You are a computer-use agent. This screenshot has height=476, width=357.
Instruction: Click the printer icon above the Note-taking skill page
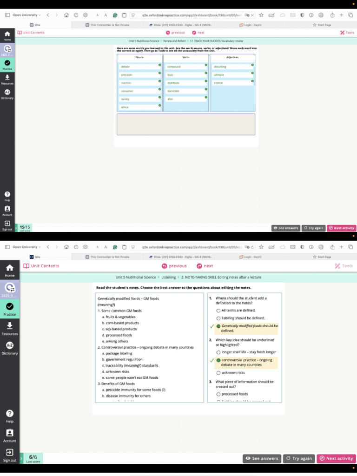(x=321, y=247)
